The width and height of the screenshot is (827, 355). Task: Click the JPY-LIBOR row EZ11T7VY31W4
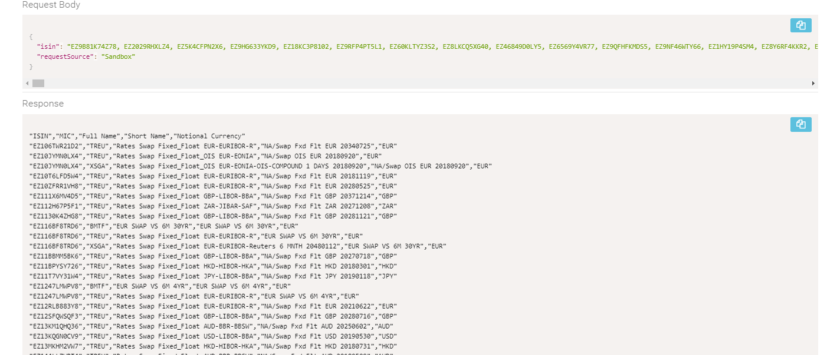tap(213, 276)
